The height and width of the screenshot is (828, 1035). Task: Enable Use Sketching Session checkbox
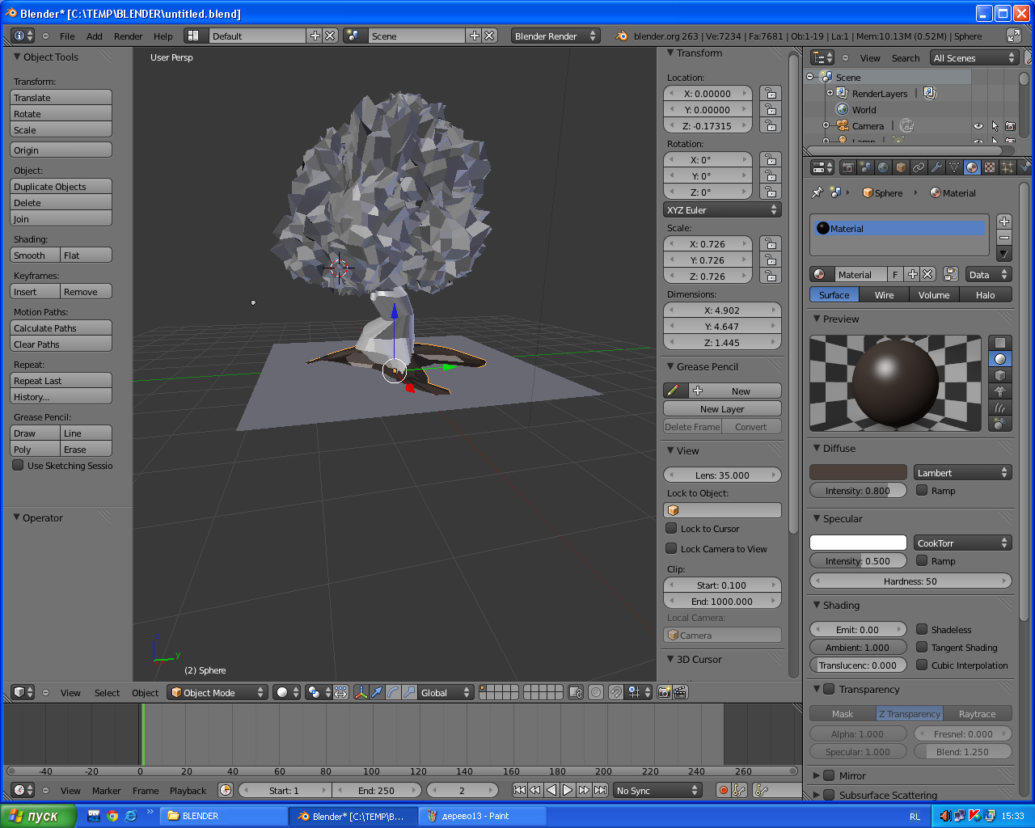[x=18, y=465]
